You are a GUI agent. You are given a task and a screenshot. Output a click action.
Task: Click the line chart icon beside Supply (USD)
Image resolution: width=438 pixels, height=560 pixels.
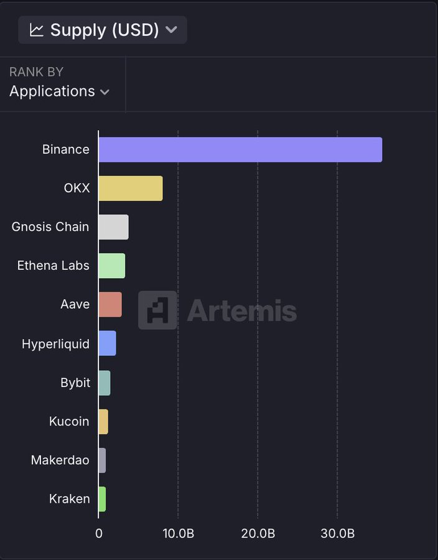click(x=37, y=30)
